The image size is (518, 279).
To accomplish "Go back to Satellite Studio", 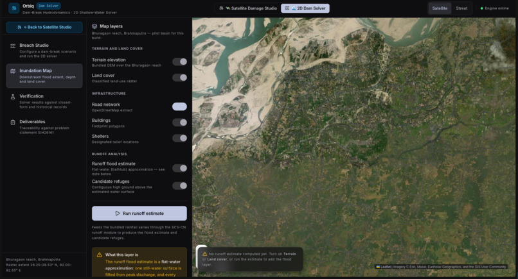I will coord(44,27).
